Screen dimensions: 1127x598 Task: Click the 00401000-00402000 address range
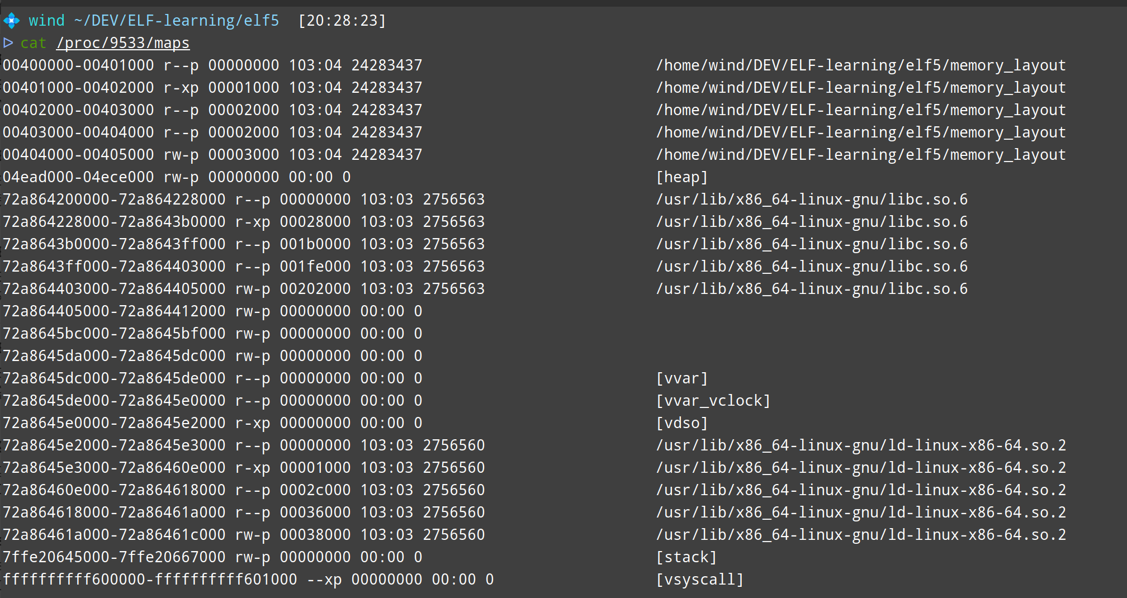78,88
